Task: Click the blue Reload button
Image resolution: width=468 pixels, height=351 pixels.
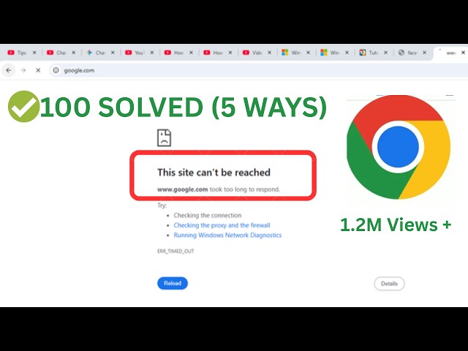Action: (173, 283)
